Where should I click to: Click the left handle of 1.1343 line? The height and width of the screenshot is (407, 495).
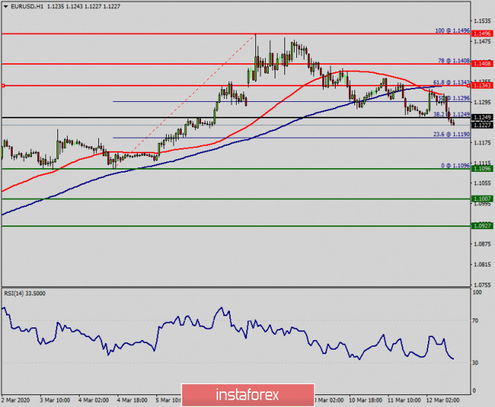pyautogui.click(x=3, y=86)
